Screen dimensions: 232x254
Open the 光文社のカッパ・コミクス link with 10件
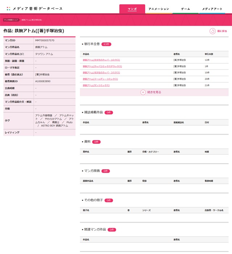(101, 72)
